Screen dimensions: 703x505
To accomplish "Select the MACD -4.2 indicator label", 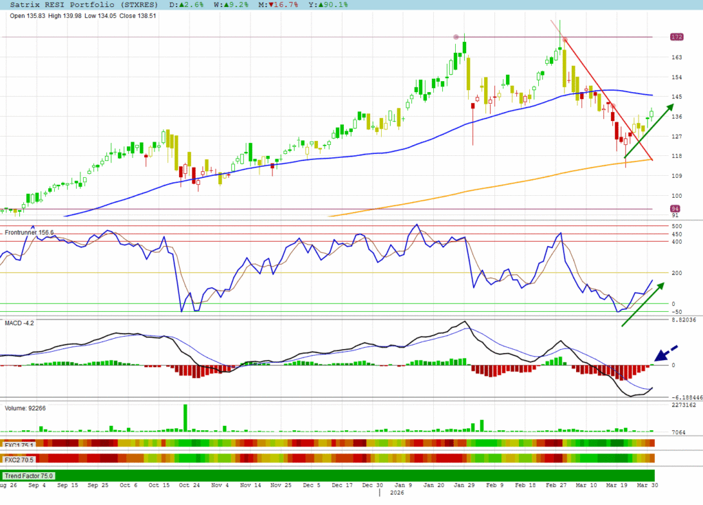I will [19, 322].
